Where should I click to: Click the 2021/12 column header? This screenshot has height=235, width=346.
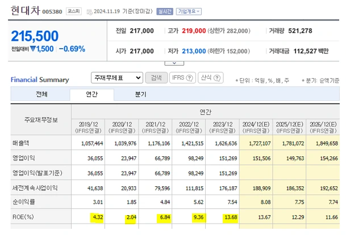click(x=155, y=127)
